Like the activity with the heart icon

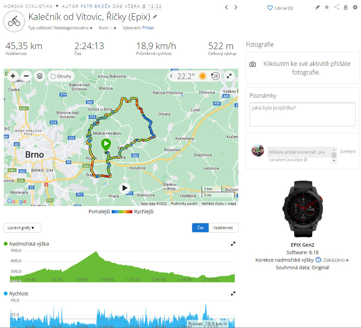pyautogui.click(x=270, y=8)
